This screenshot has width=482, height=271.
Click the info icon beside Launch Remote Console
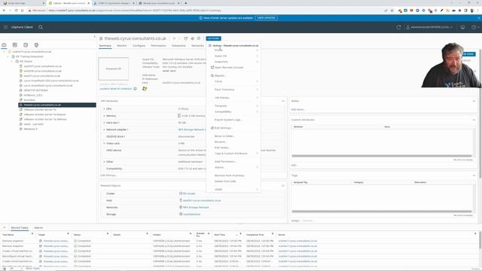pos(135,89)
